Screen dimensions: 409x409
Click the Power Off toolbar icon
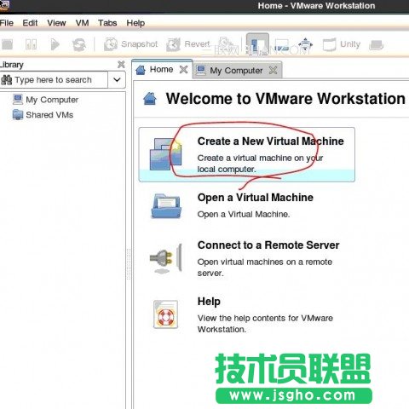8,44
